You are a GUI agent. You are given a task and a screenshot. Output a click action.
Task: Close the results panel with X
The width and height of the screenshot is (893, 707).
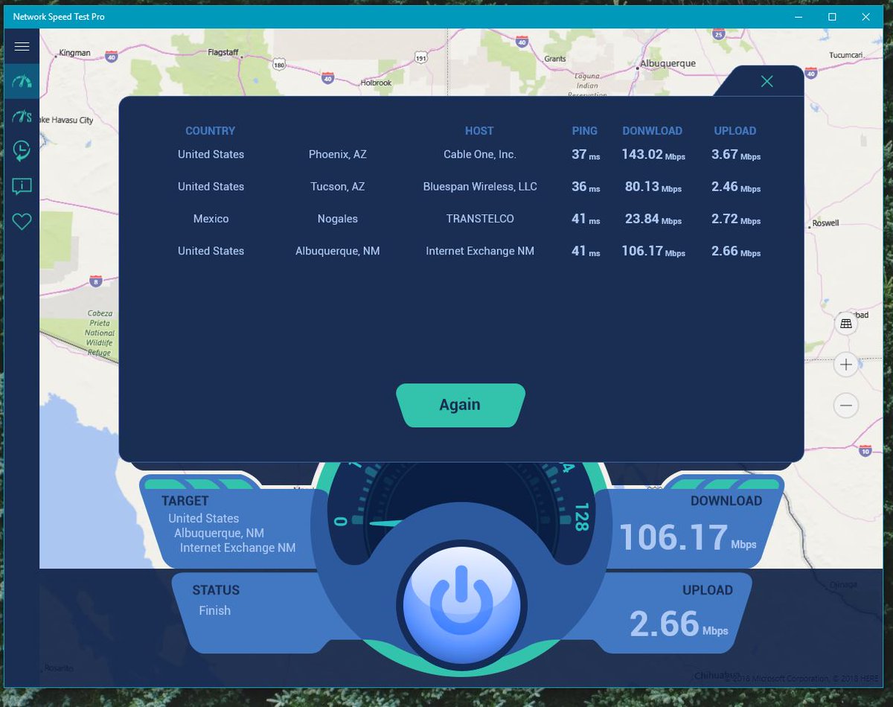[x=767, y=81]
